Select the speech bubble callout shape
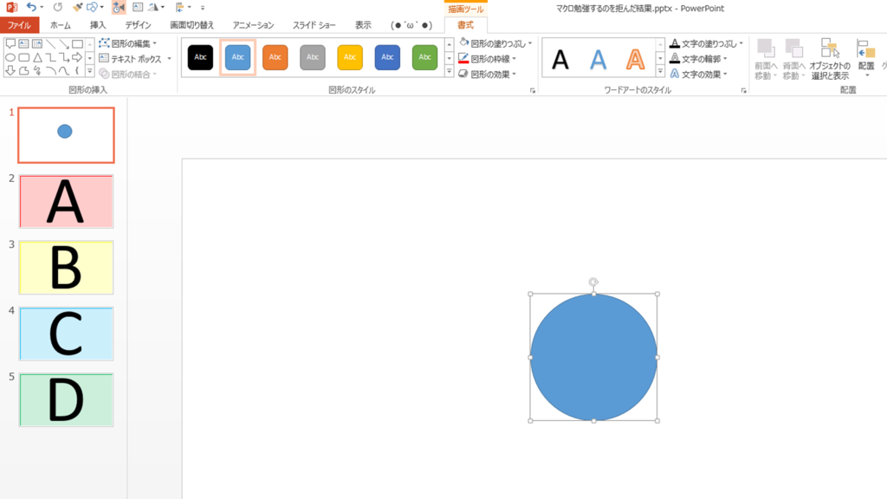Screen dimensions: 887x499 pyautogui.click(x=10, y=44)
